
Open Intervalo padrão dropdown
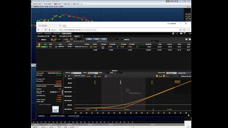coord(171,73)
